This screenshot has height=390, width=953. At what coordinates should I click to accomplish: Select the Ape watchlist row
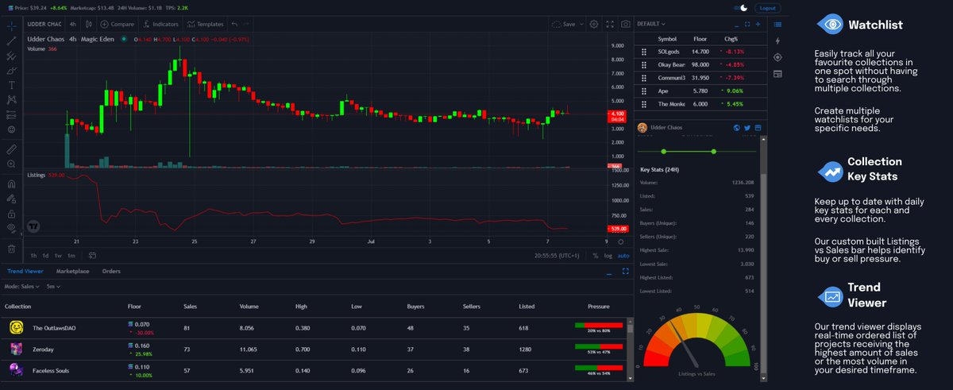pyautogui.click(x=702, y=91)
